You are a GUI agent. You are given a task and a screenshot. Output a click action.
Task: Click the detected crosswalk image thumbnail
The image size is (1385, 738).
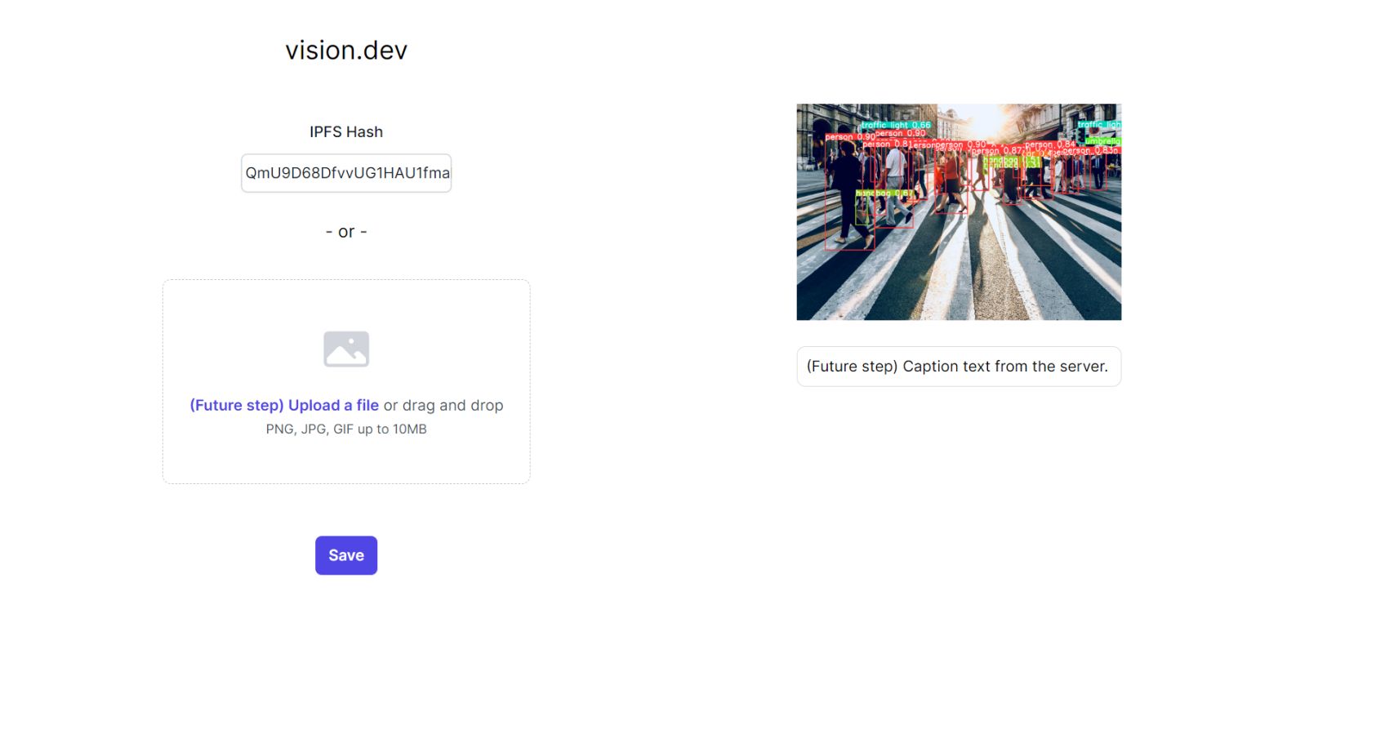pos(959,211)
